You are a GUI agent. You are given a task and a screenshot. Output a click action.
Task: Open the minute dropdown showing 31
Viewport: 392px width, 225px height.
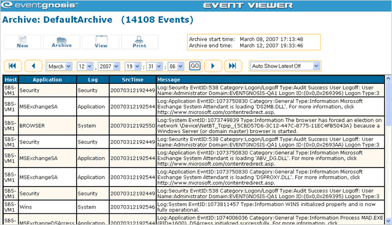pos(155,66)
